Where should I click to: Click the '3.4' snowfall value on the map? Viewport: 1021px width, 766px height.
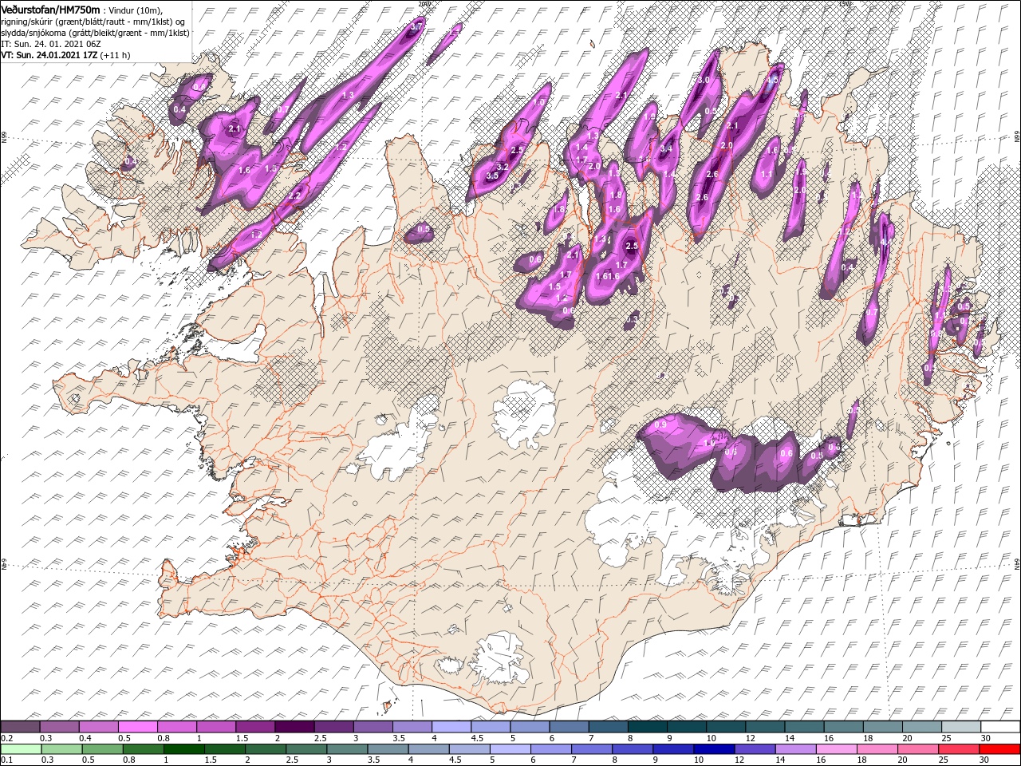coord(667,148)
